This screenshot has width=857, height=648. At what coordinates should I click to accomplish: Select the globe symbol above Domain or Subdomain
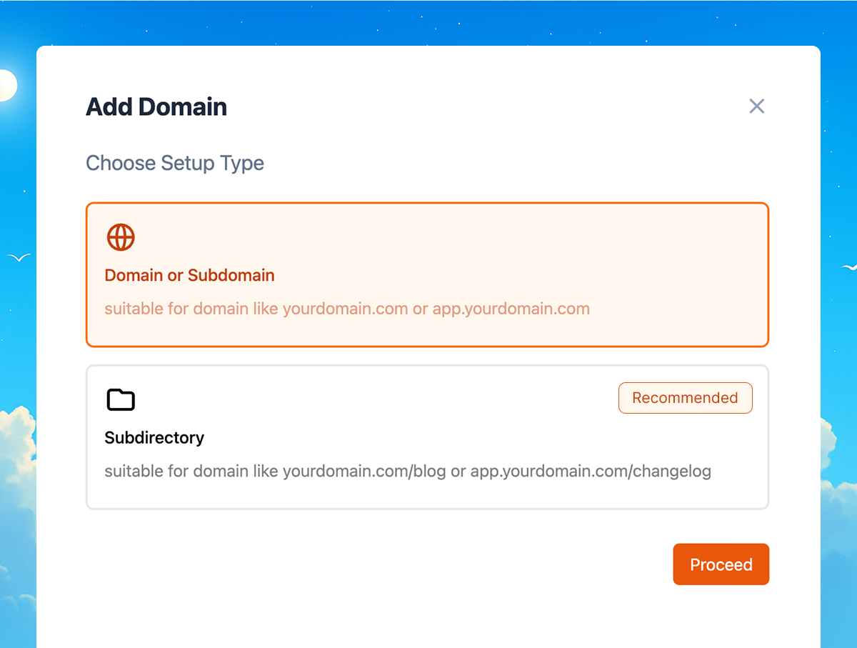121,236
